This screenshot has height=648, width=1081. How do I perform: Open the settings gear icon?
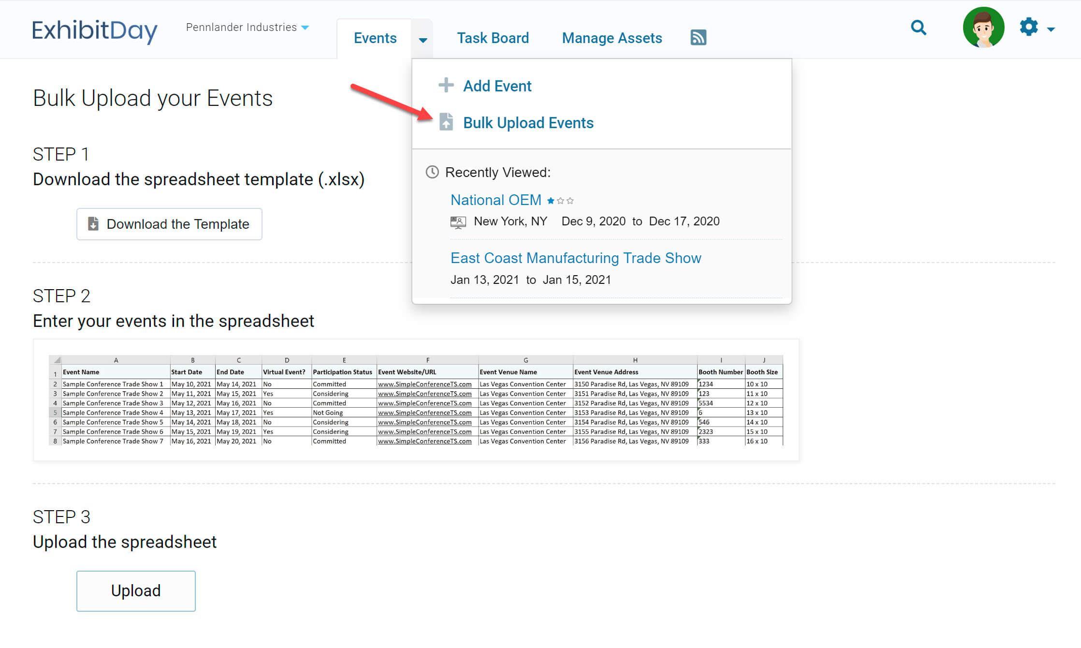[1029, 28]
